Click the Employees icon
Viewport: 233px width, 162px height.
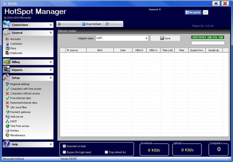coord(7,53)
